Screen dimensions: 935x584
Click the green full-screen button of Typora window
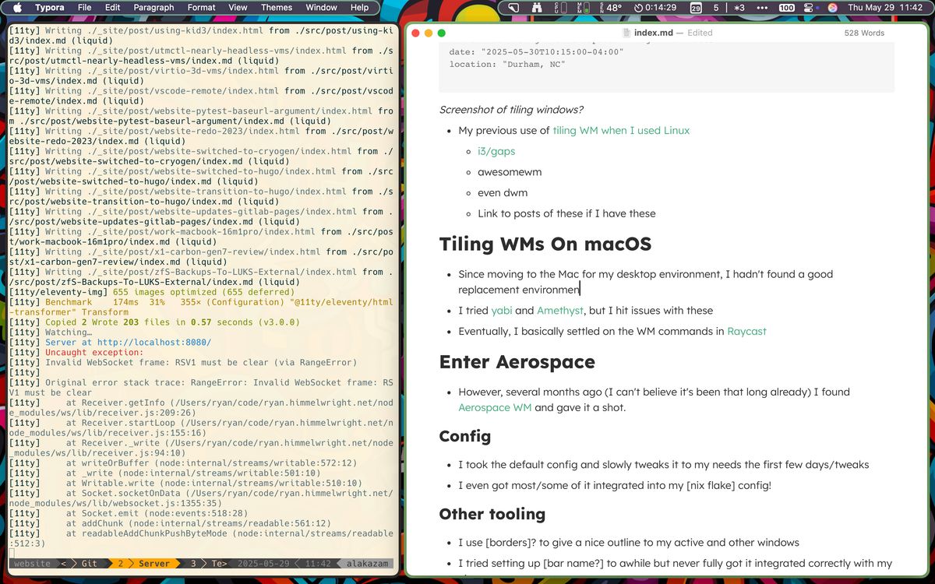(x=442, y=33)
